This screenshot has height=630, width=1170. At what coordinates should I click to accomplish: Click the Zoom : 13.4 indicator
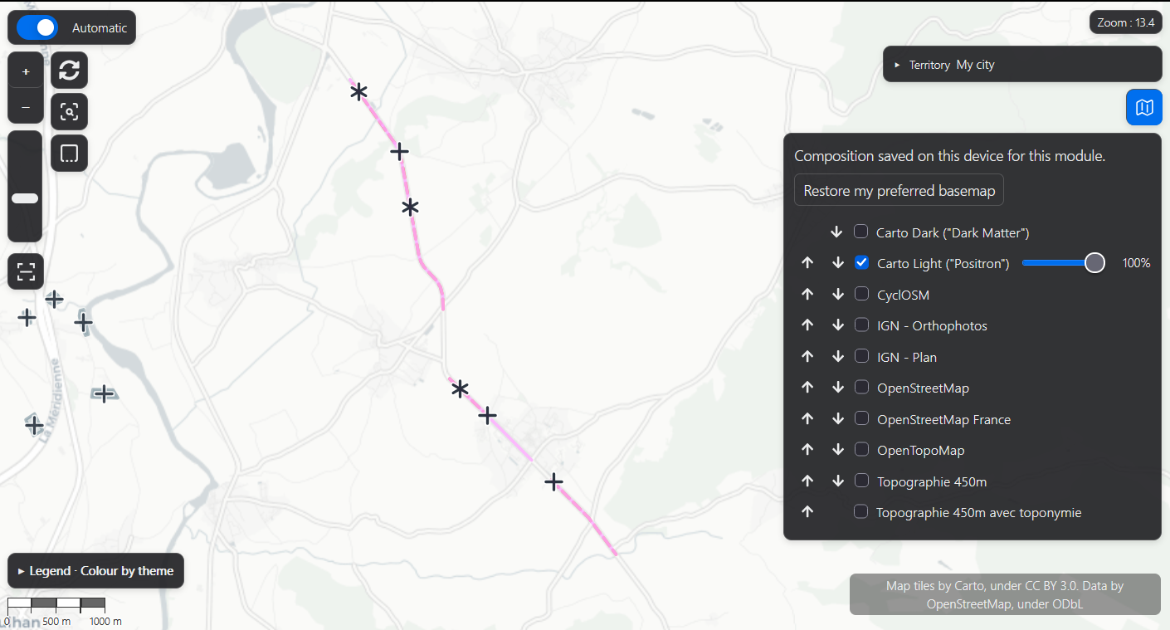(1125, 22)
